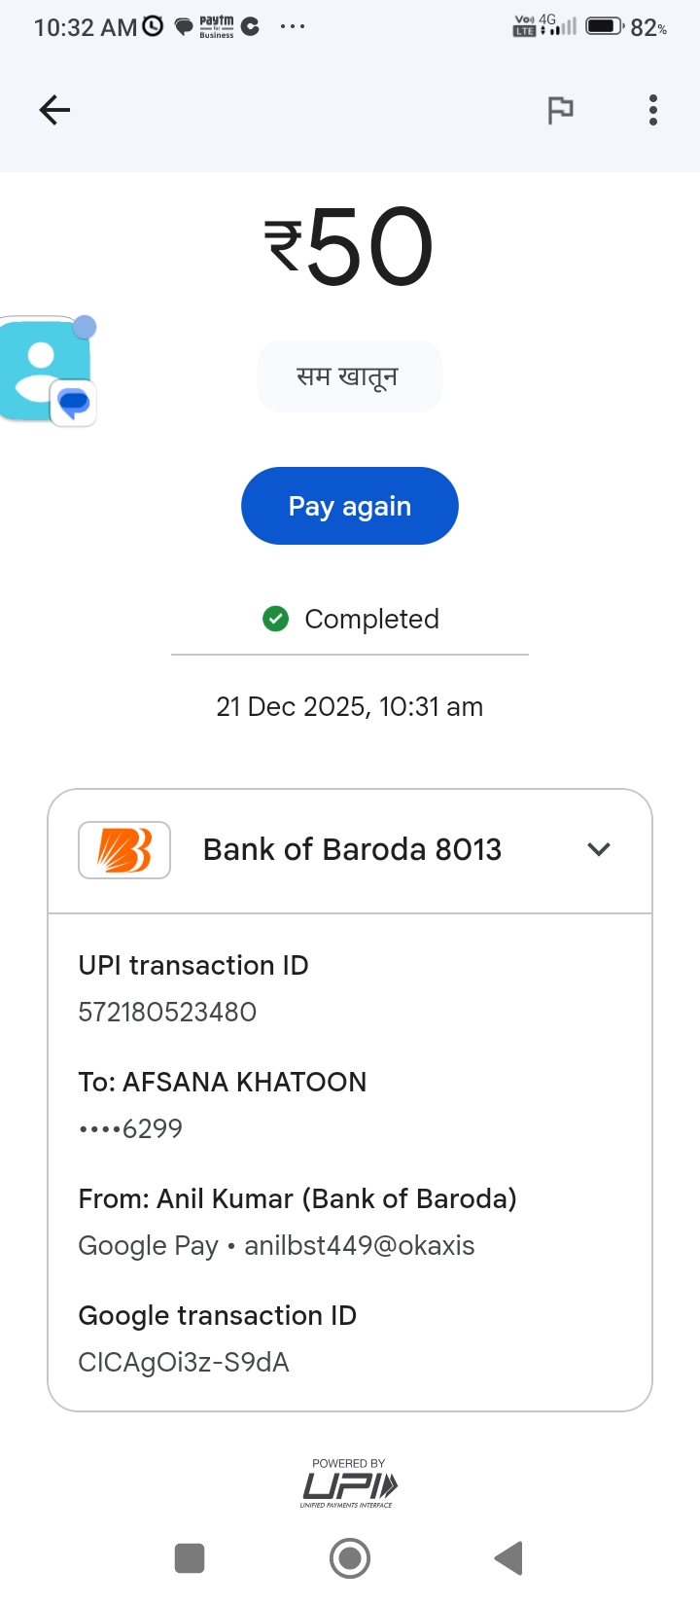Tap the Paytm Business notification icon
Viewport: 700px width, 1605px height.
[x=216, y=26]
